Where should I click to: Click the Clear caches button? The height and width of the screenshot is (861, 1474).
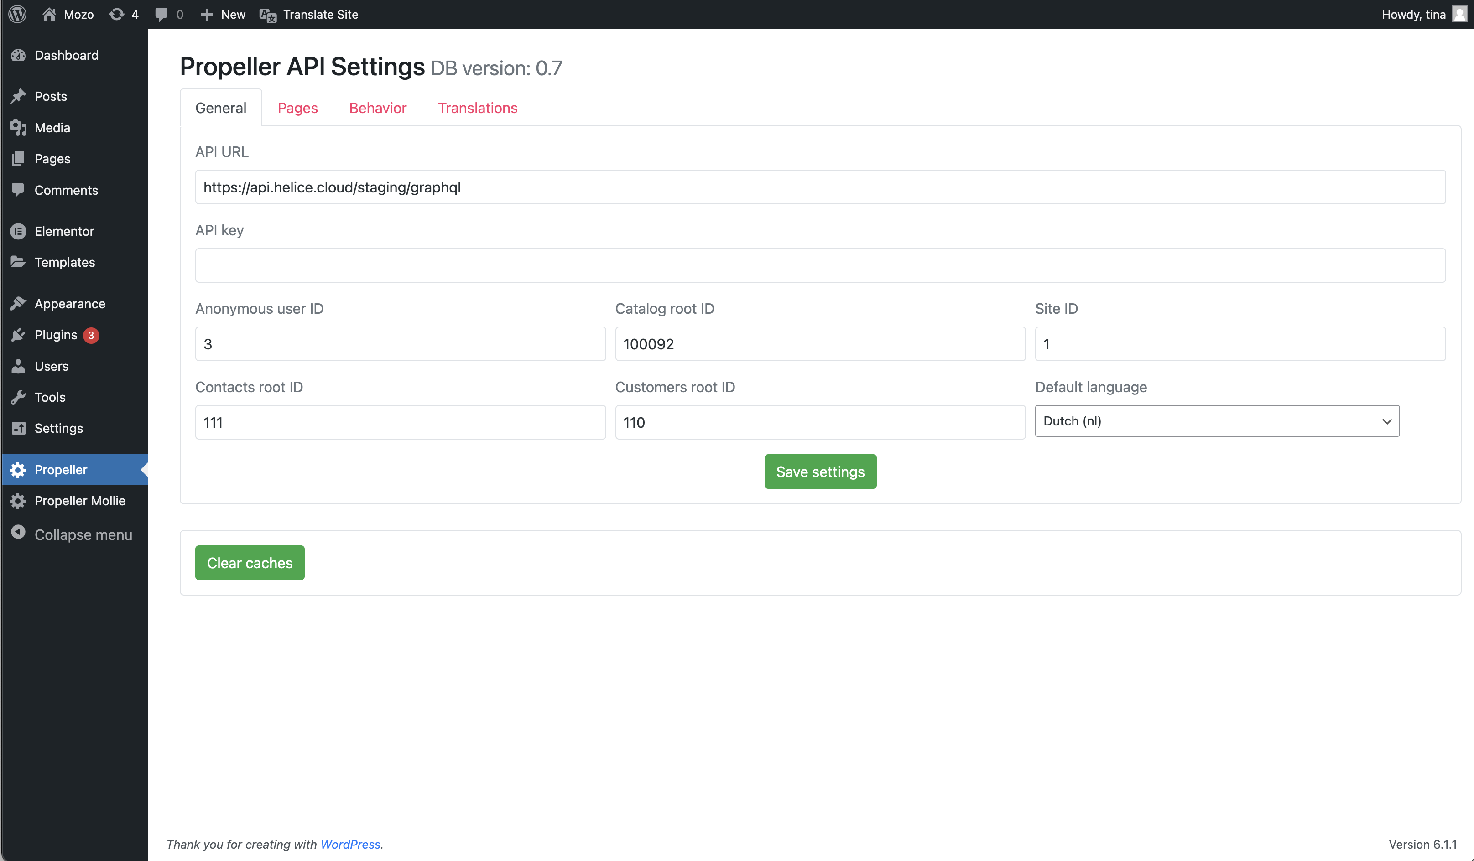click(x=250, y=562)
